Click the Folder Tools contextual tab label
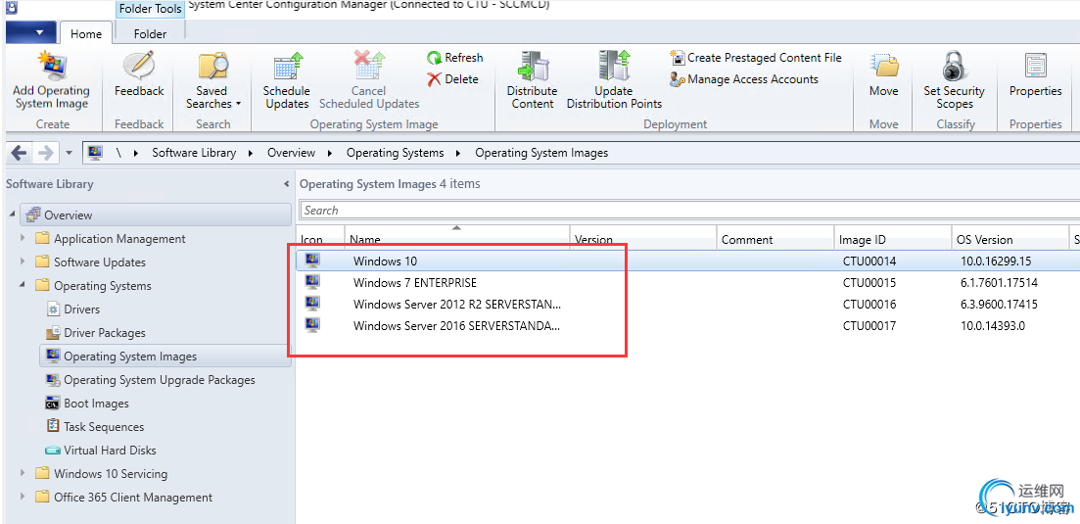This screenshot has height=524, width=1080. click(150, 9)
